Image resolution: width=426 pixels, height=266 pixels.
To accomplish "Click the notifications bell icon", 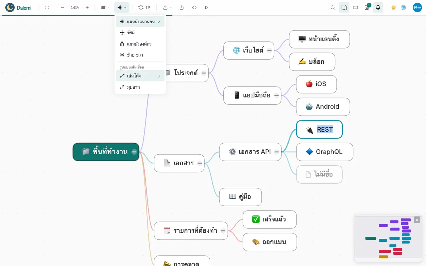I will coord(378,8).
